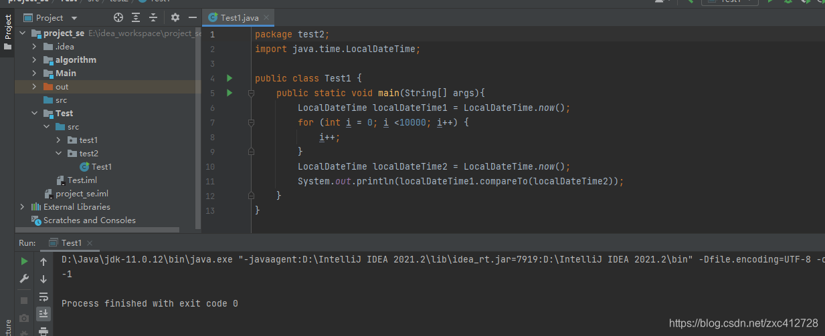The height and width of the screenshot is (336, 825).
Task: Collapse the project_se root node
Action: (22, 33)
